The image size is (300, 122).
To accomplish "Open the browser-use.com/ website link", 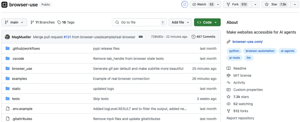I will click(247, 42).
